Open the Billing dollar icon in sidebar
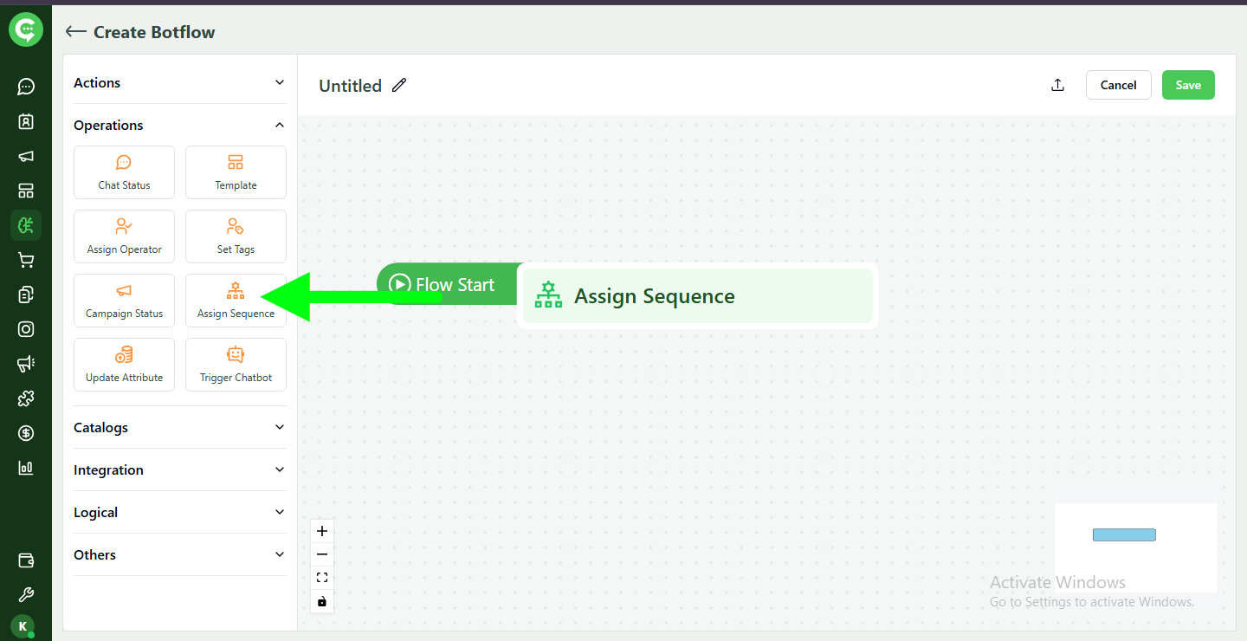Viewport: 1247px width, 641px height. tap(25, 433)
